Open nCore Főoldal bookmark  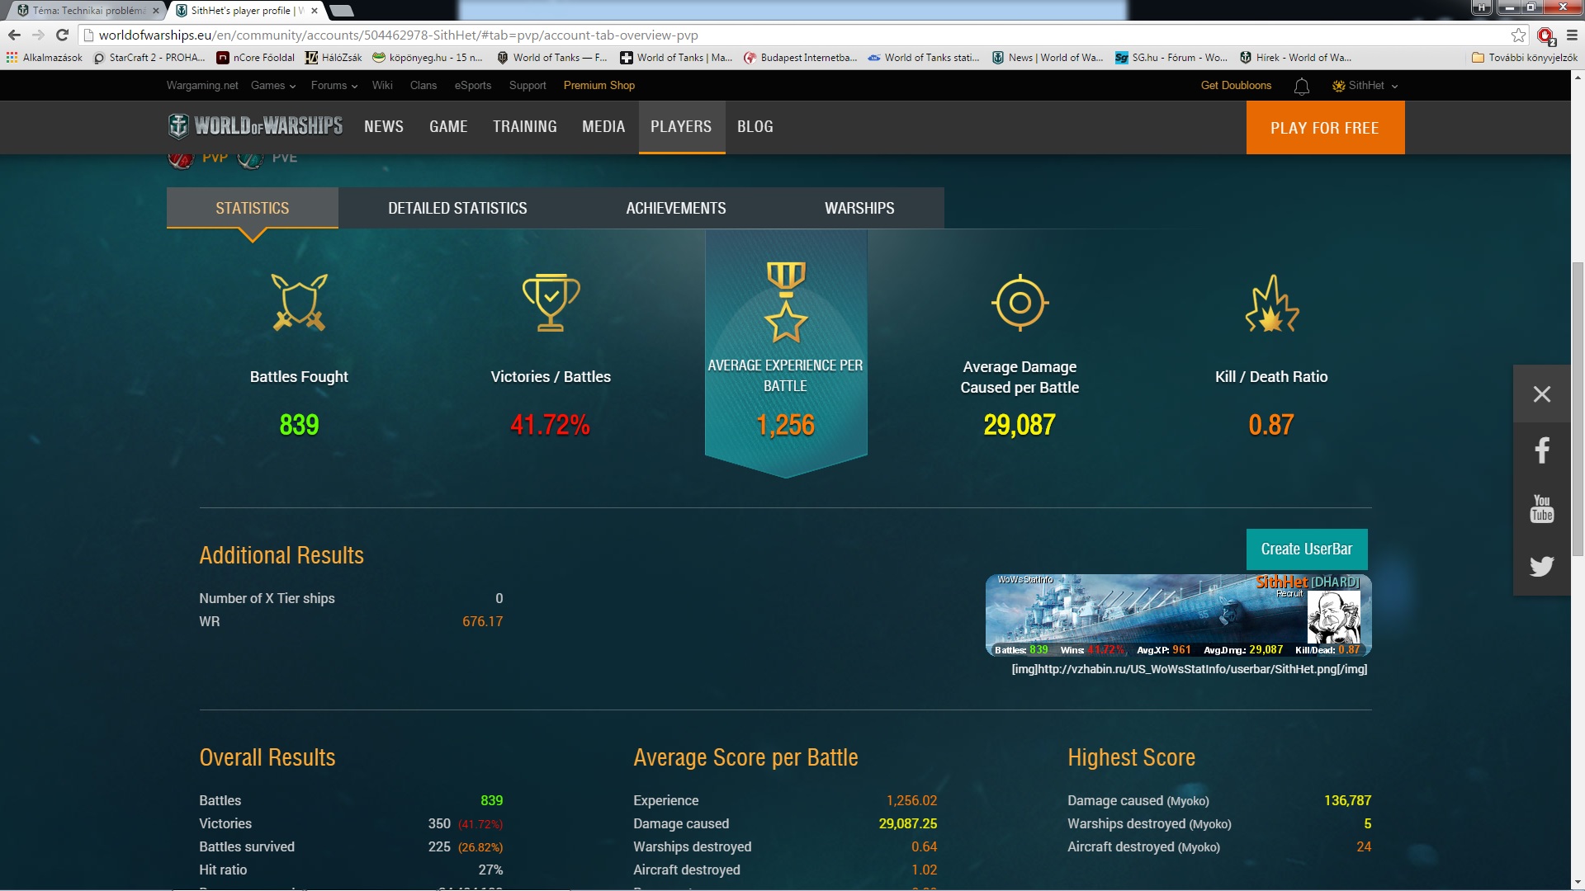click(255, 58)
